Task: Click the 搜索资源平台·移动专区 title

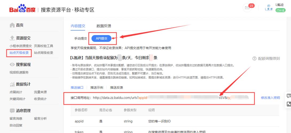Action: coord(68,10)
